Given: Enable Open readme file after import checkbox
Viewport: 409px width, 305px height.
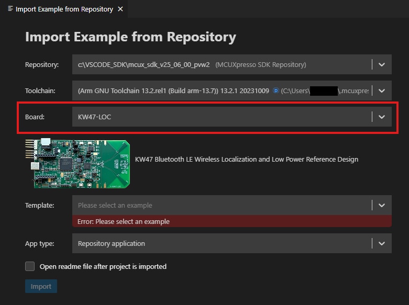Looking at the screenshot, I should [x=30, y=266].
